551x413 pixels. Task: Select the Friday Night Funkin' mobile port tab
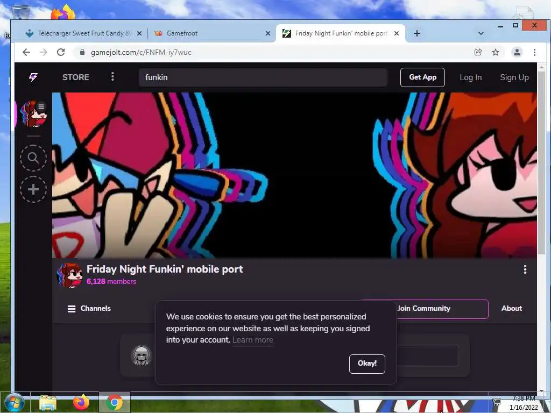(340, 33)
